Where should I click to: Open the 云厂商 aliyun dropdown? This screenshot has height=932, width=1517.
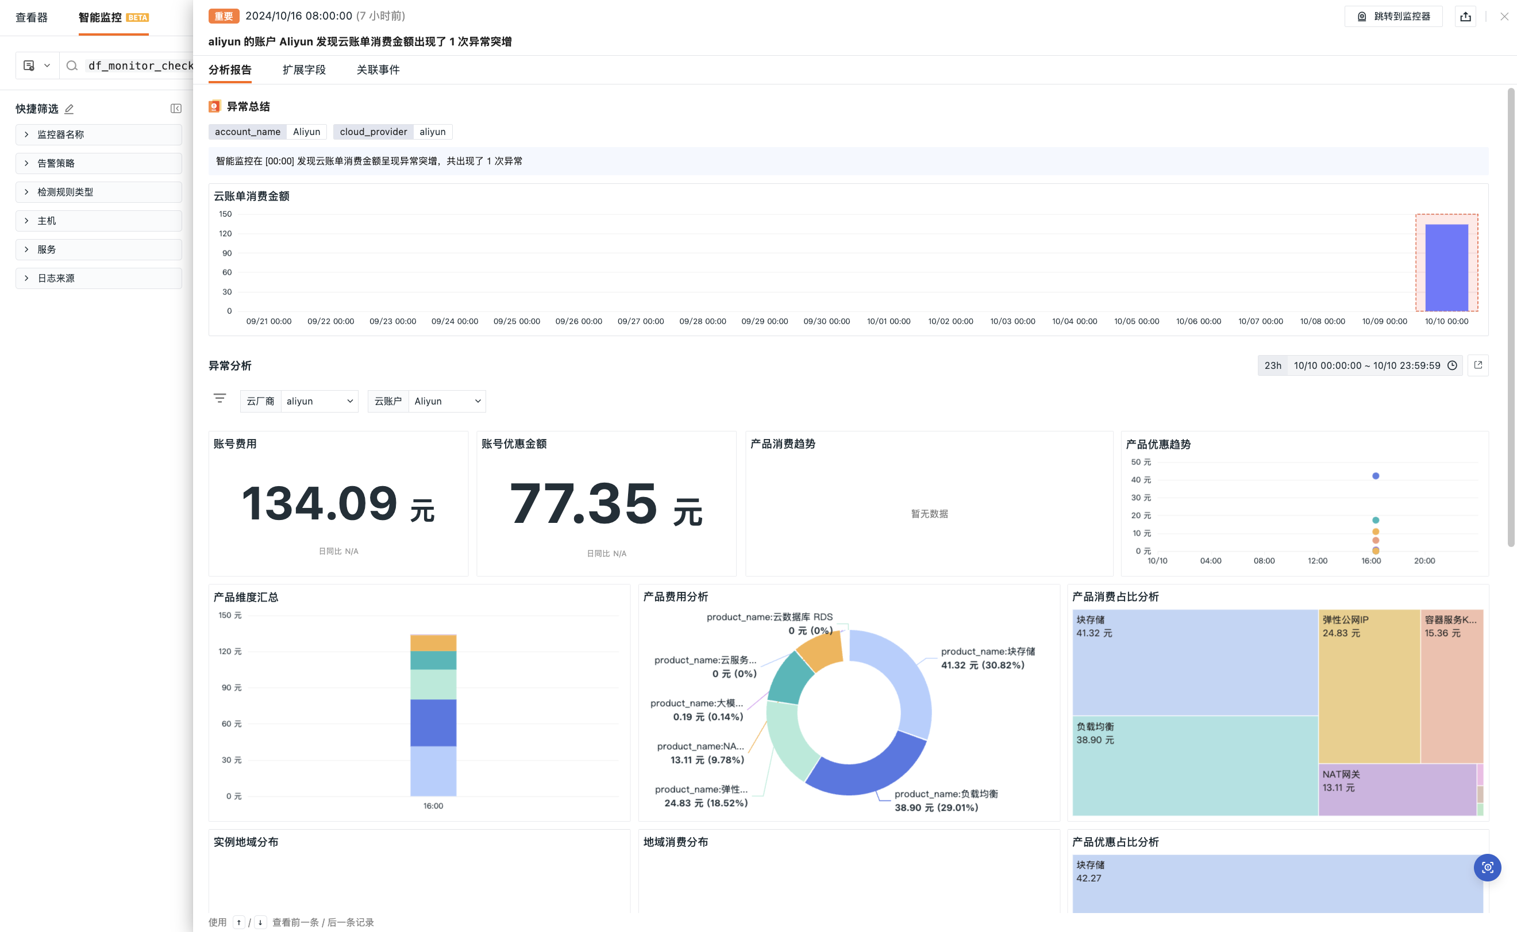[x=319, y=401]
